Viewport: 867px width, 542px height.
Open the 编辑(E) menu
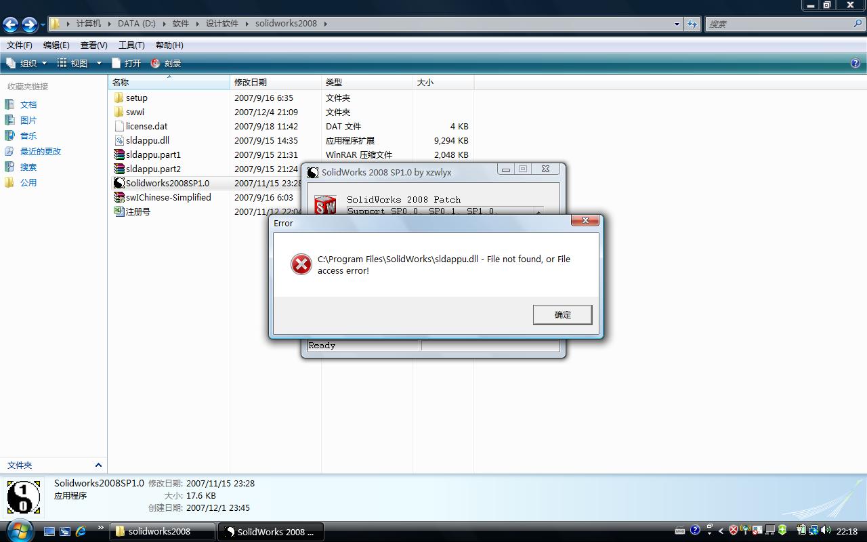coord(56,45)
